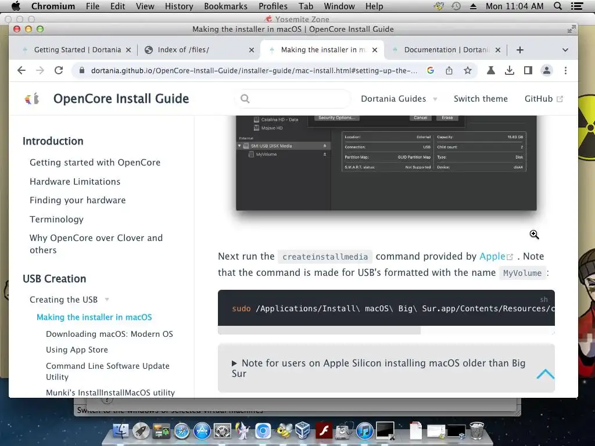This screenshot has height=446, width=595.
Task: Jump to Downloading macOS: Modern OS
Action: coord(109,334)
